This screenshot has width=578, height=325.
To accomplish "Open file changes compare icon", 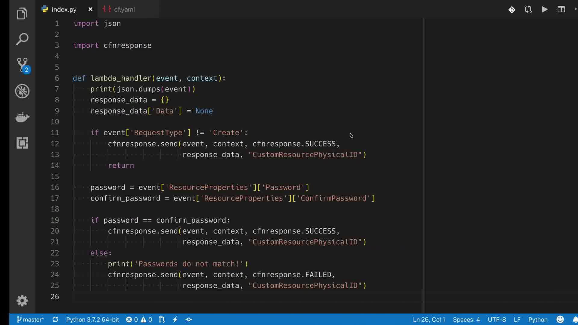I will tap(528, 10).
